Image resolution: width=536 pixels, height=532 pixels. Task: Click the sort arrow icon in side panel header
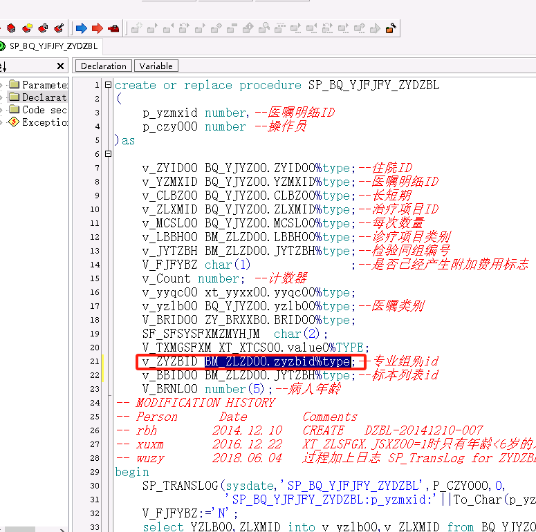(3, 66)
